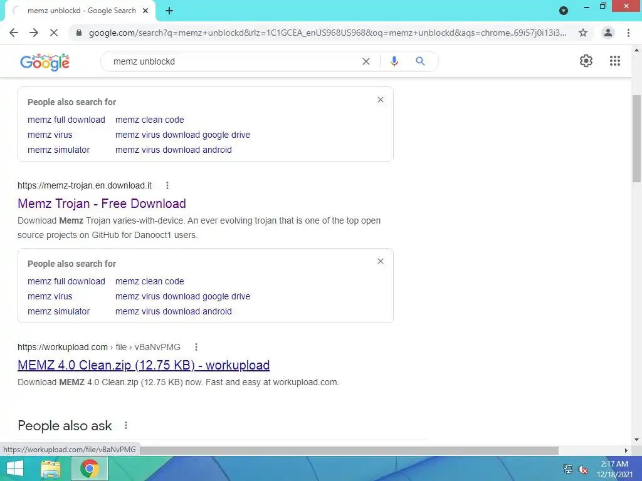This screenshot has height=481, width=642.
Task: Open Google quick settings gear
Action: (586, 61)
